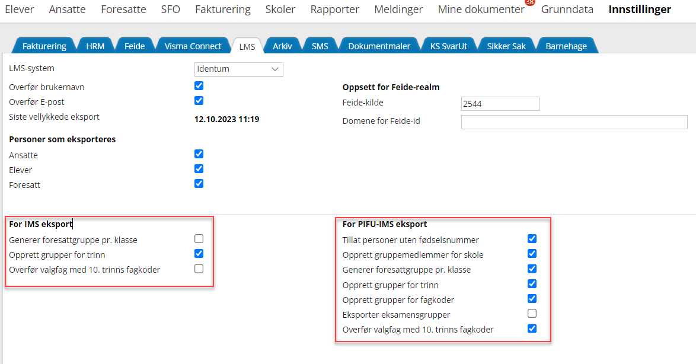The height and width of the screenshot is (364, 696).
Task: Focus the Domene for Feide-id field
Action: [x=574, y=122]
